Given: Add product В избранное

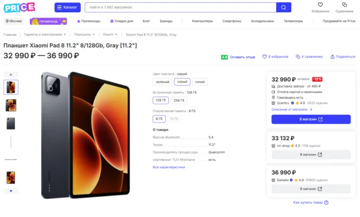Looking at the screenshot, I should (275, 57).
